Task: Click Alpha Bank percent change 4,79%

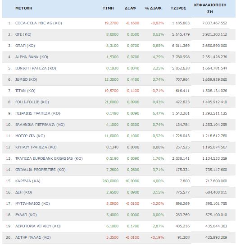Action: [158, 57]
